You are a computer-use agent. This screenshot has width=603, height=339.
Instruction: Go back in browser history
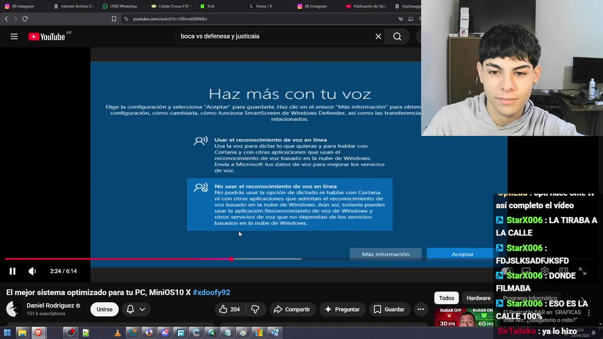click(x=6, y=19)
